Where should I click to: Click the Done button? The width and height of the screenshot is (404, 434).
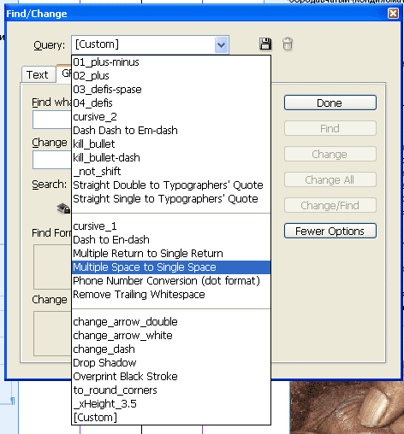click(x=330, y=103)
